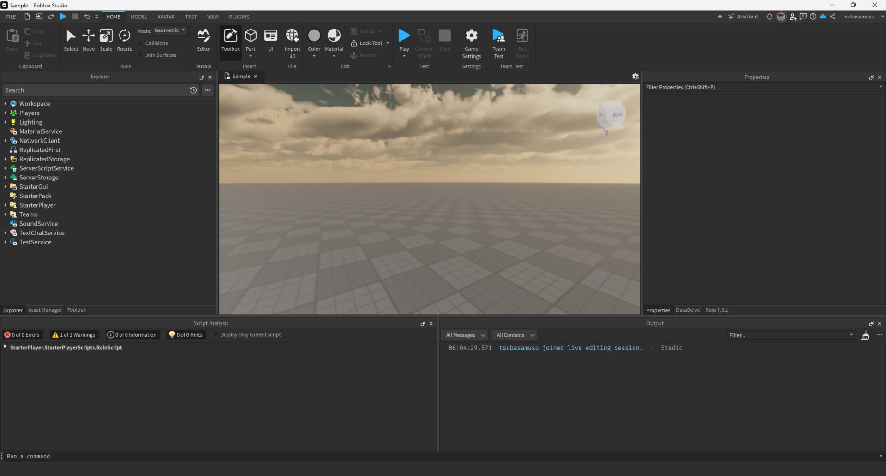Image resolution: width=886 pixels, height=476 pixels.
Task: Click the share icon in top bar
Action: pyautogui.click(x=832, y=17)
